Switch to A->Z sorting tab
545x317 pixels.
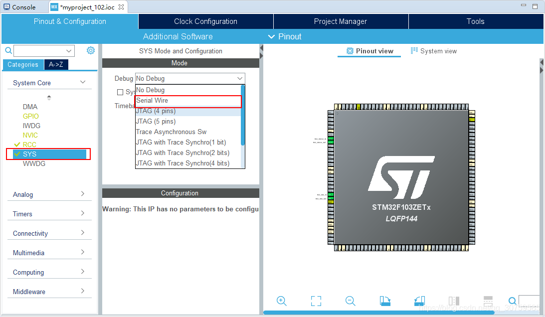pos(56,65)
